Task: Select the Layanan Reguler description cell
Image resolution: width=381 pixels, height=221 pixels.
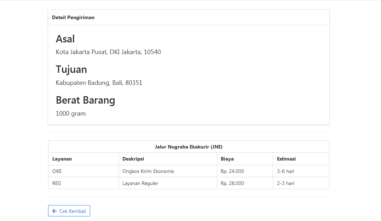Action: click(140, 183)
